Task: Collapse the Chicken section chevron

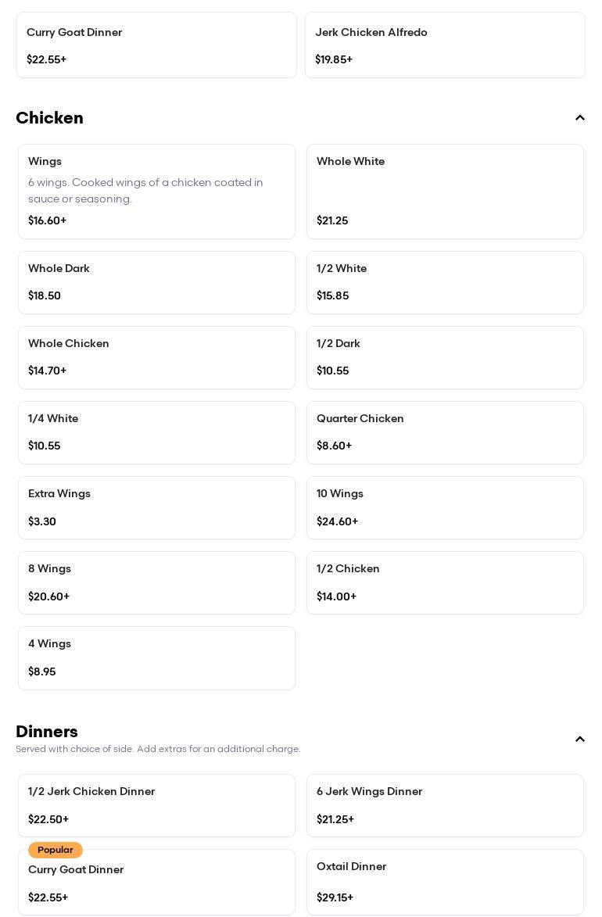Action: coord(580,118)
